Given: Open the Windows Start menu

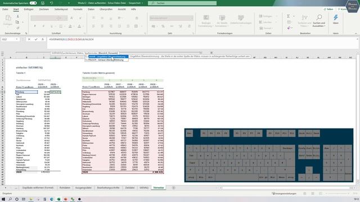Looking at the screenshot, I should tap(3, 199).
